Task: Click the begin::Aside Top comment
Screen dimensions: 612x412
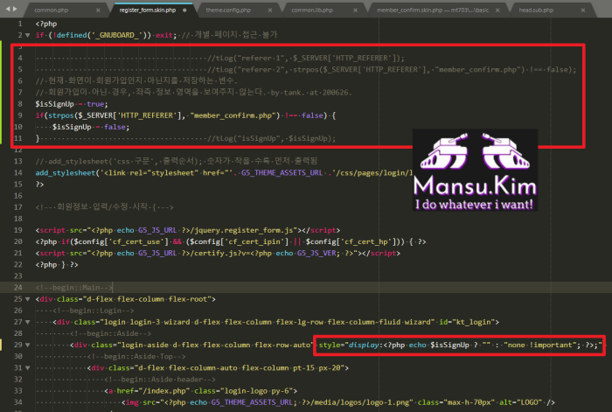Action: pyautogui.click(x=136, y=357)
